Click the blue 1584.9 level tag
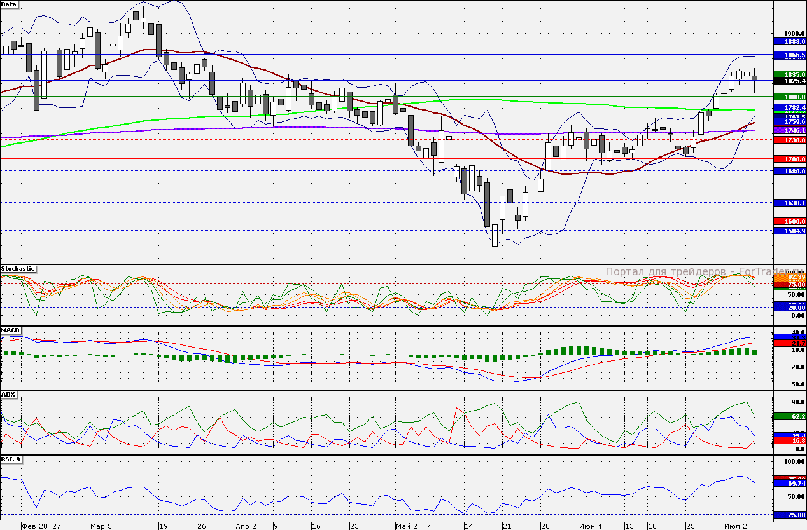 tap(789, 231)
